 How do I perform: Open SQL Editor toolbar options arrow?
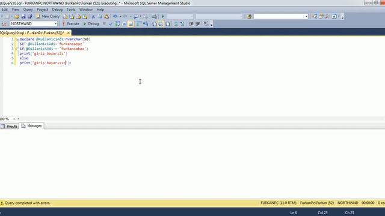point(211,24)
